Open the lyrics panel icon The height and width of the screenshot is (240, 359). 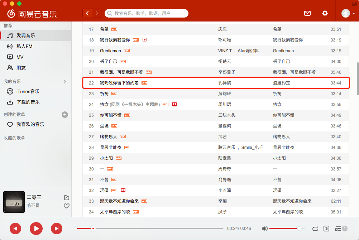(x=326, y=229)
